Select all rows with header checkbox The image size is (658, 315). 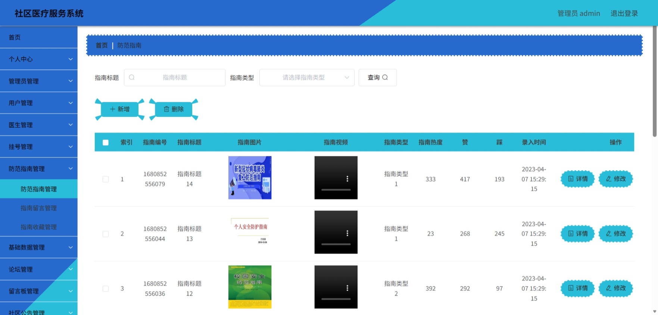pos(106,142)
